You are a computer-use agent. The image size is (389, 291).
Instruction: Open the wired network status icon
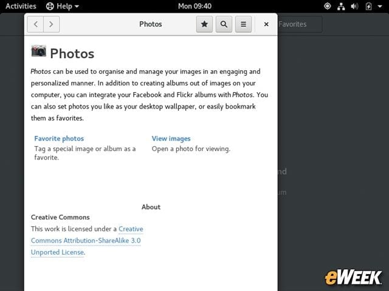click(341, 6)
